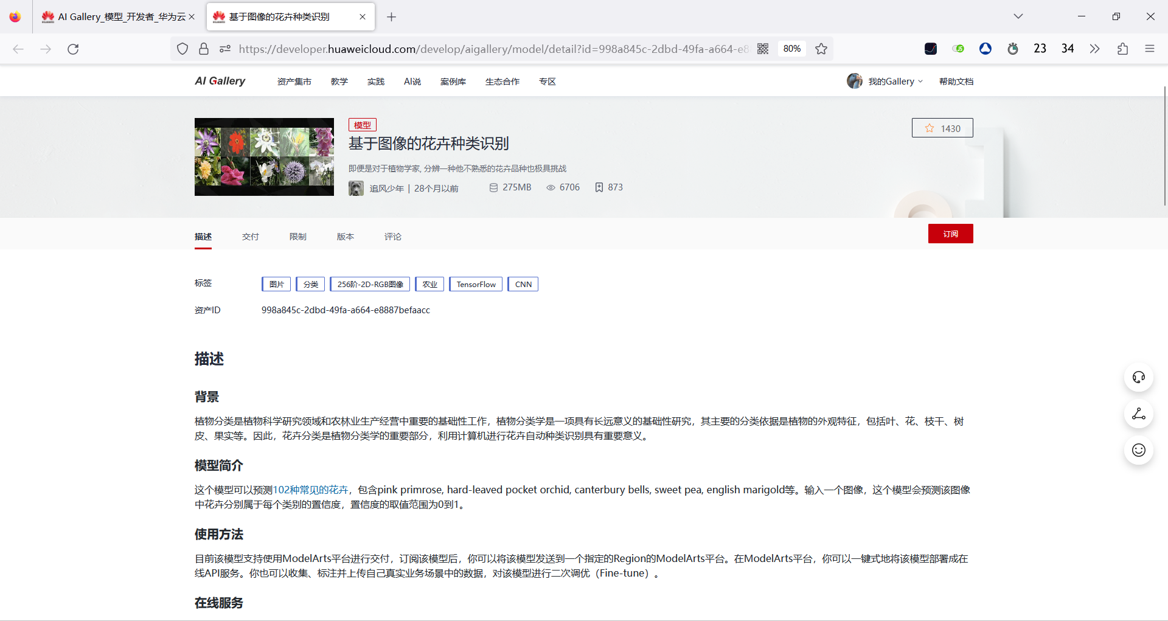Open Firefox application menu icon

[x=1150, y=49]
